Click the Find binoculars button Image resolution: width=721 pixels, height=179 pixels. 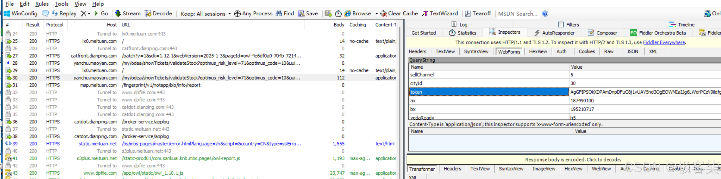tap(285, 14)
